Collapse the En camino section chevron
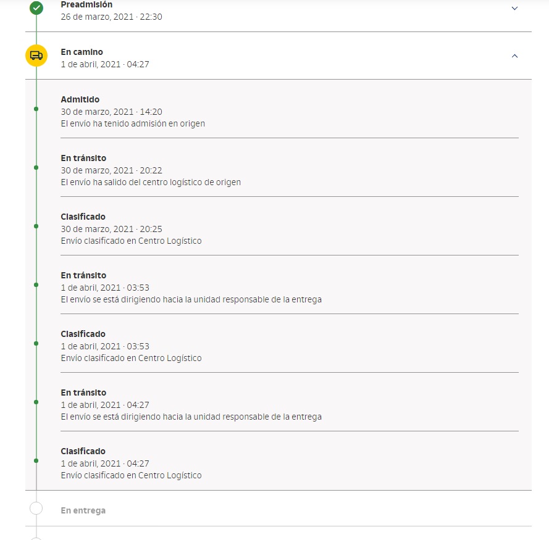Viewport: 549px width, 540px height. (514, 56)
